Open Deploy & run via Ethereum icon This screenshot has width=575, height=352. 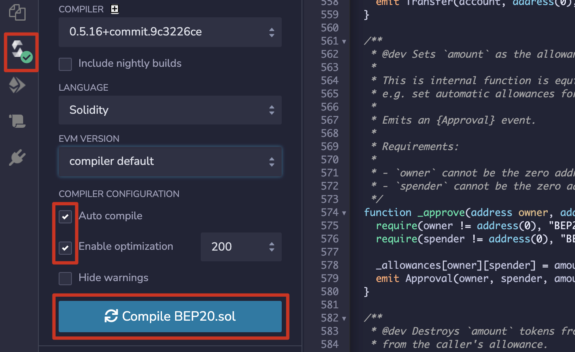[x=17, y=86]
